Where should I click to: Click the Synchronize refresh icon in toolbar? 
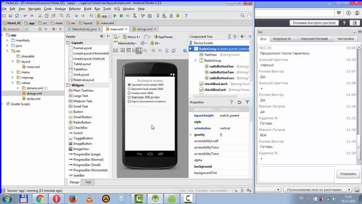[17, 16]
